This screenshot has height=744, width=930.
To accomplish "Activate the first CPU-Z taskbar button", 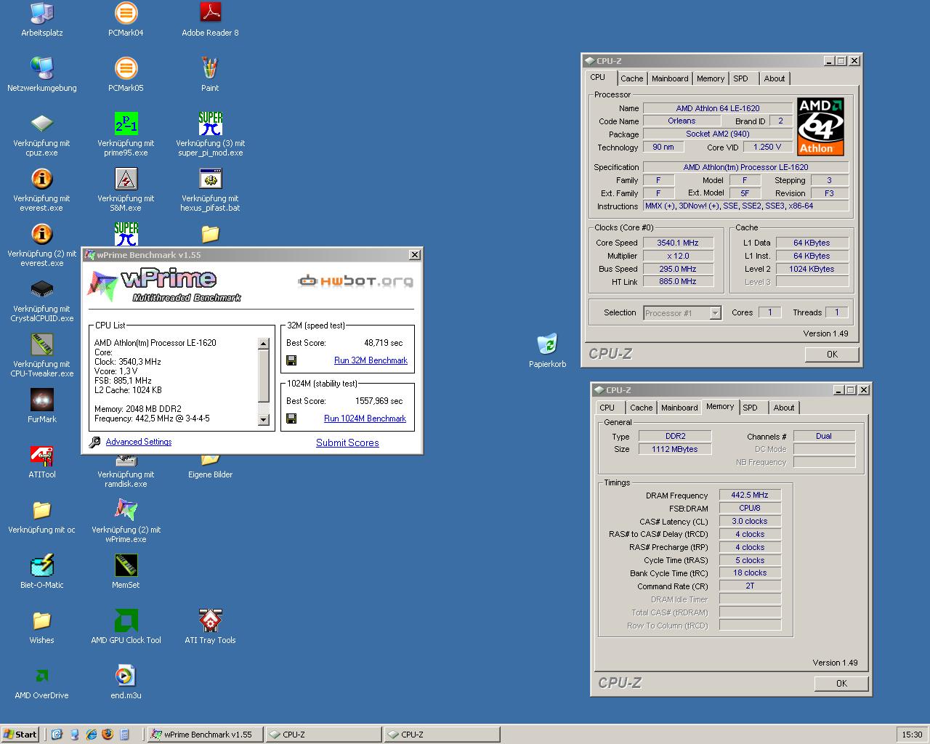I will (x=323, y=735).
